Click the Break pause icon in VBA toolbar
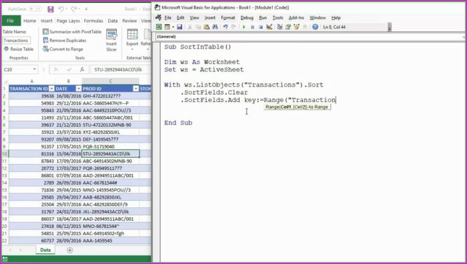467x264 pixels. click(x=253, y=27)
